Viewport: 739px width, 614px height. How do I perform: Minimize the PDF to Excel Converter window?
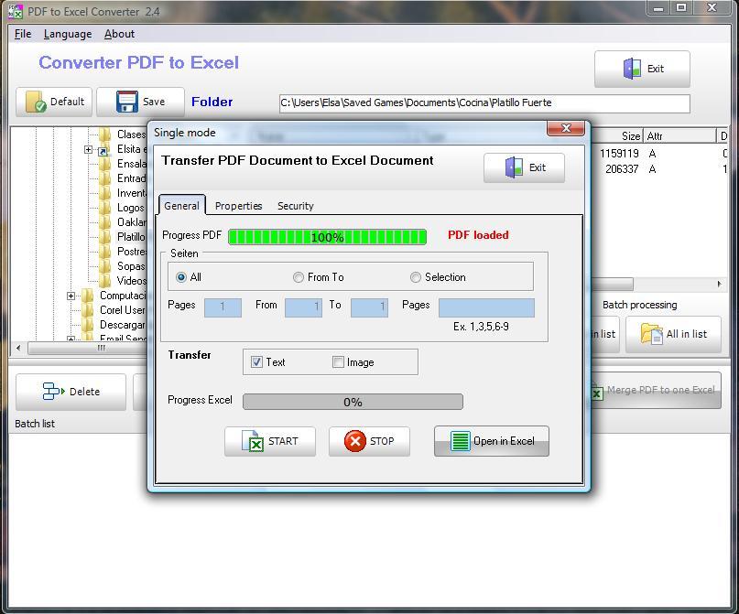click(x=659, y=7)
